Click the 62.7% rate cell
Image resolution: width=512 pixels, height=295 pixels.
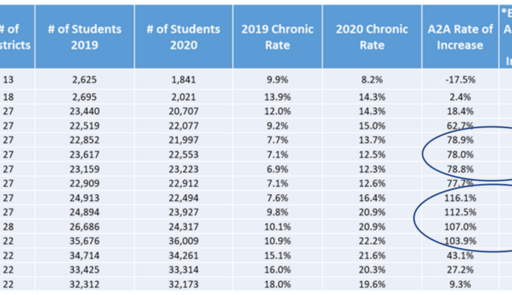460,126
